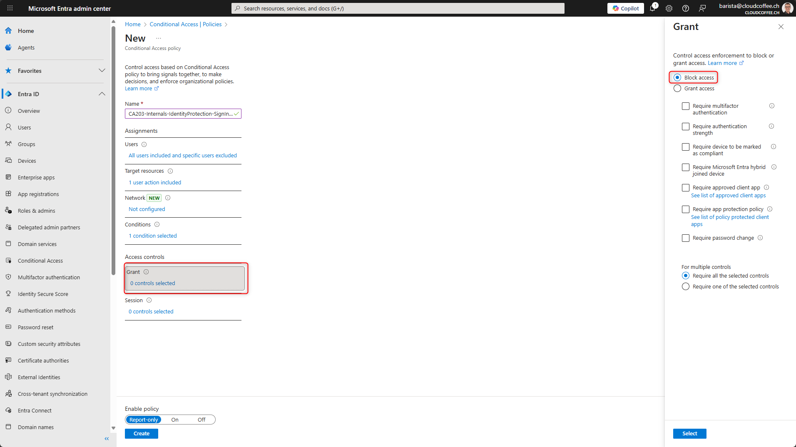Set Enable policy to Report-only
Viewport: 796px width, 447px height.
[144, 420]
